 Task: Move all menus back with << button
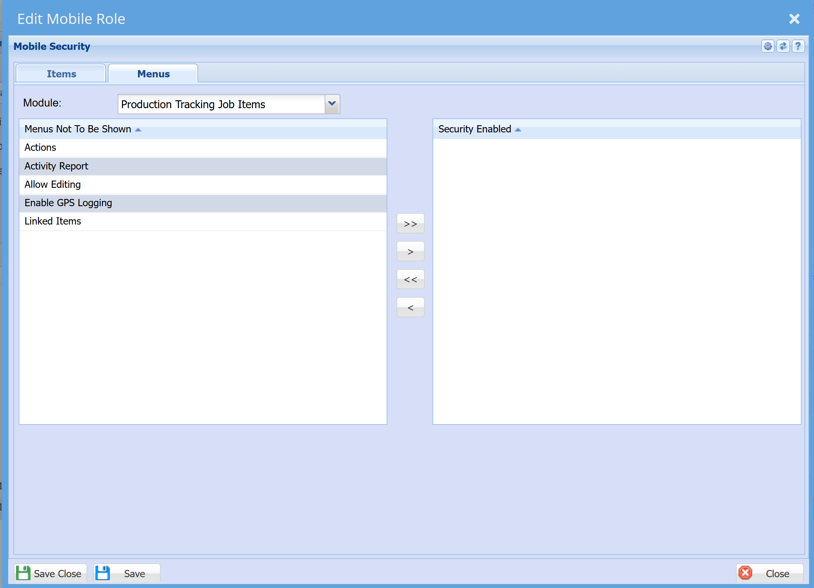[x=410, y=280]
